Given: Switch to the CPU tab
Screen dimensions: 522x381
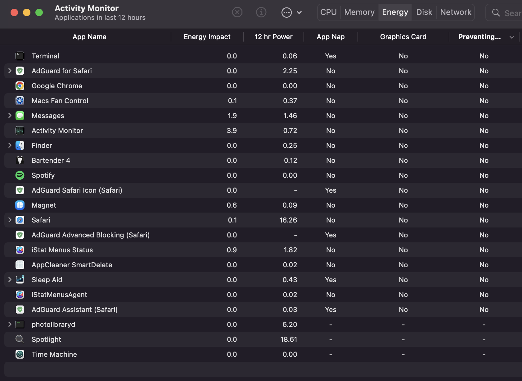Looking at the screenshot, I should pyautogui.click(x=329, y=12).
